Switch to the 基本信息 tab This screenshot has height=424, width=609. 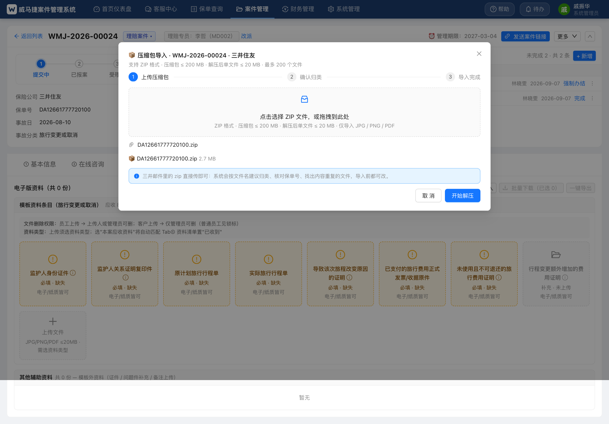click(x=40, y=164)
